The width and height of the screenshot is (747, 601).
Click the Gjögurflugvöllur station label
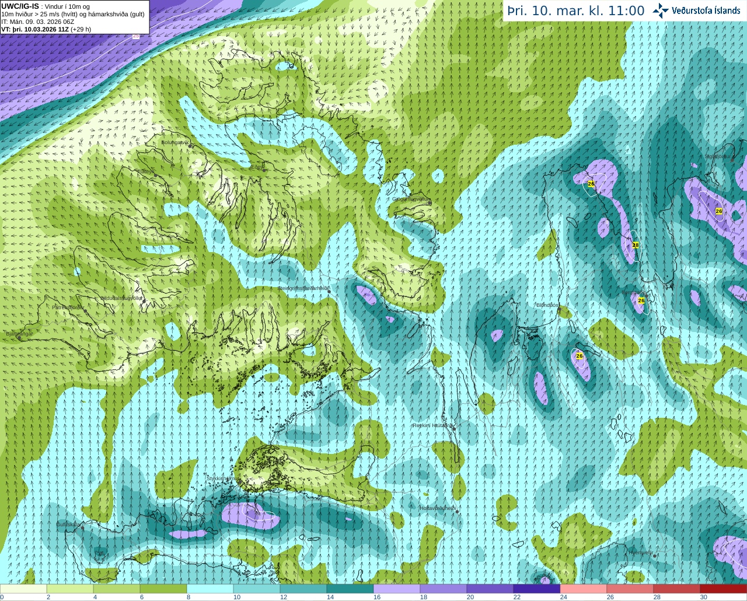click(x=411, y=199)
